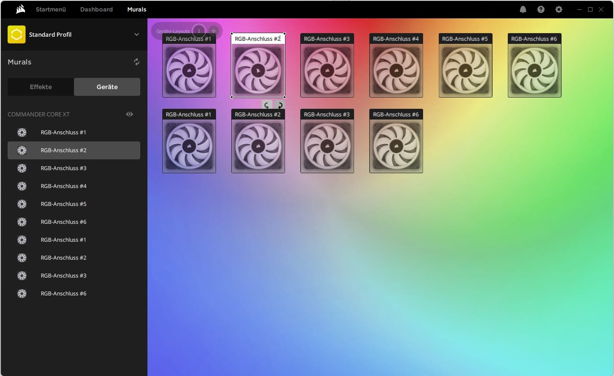Click the RGB-Anschluss #5 fan tile on canvas

465,70
